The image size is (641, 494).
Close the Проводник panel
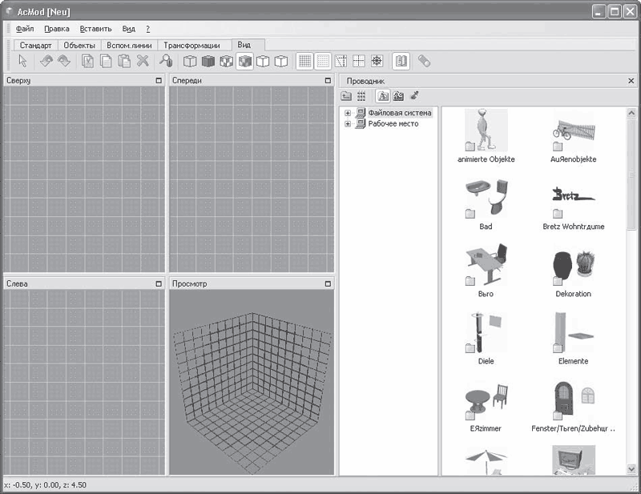[631, 81]
